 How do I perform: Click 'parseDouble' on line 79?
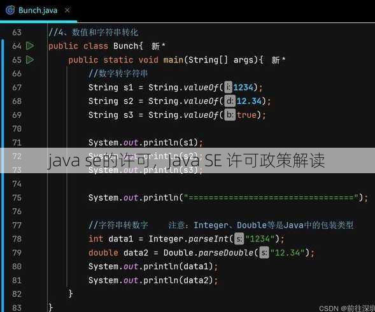pyautogui.click(x=226, y=253)
